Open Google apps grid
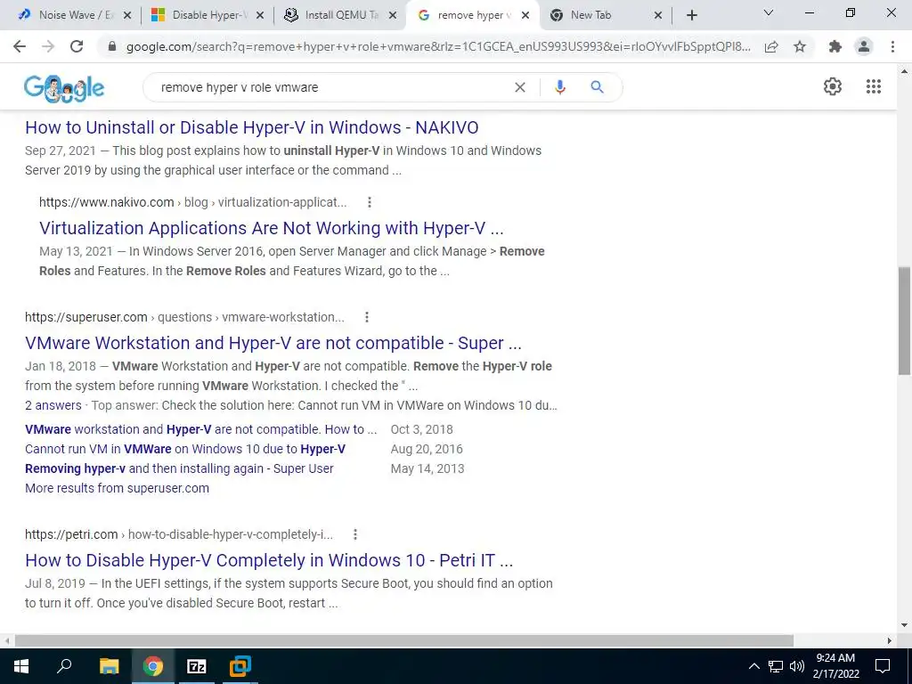The height and width of the screenshot is (684, 912). (x=873, y=86)
